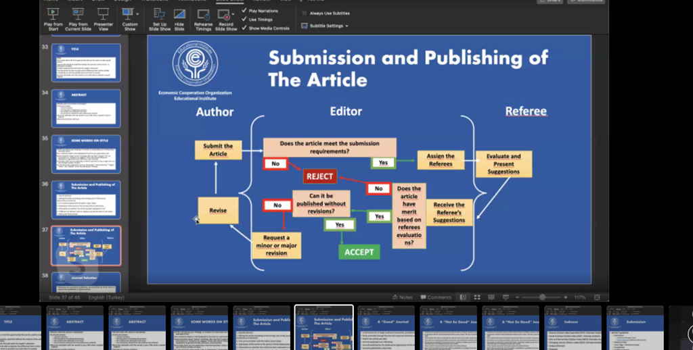Check Always Use Subtitles
This screenshot has width=693, height=350.
pos(305,14)
